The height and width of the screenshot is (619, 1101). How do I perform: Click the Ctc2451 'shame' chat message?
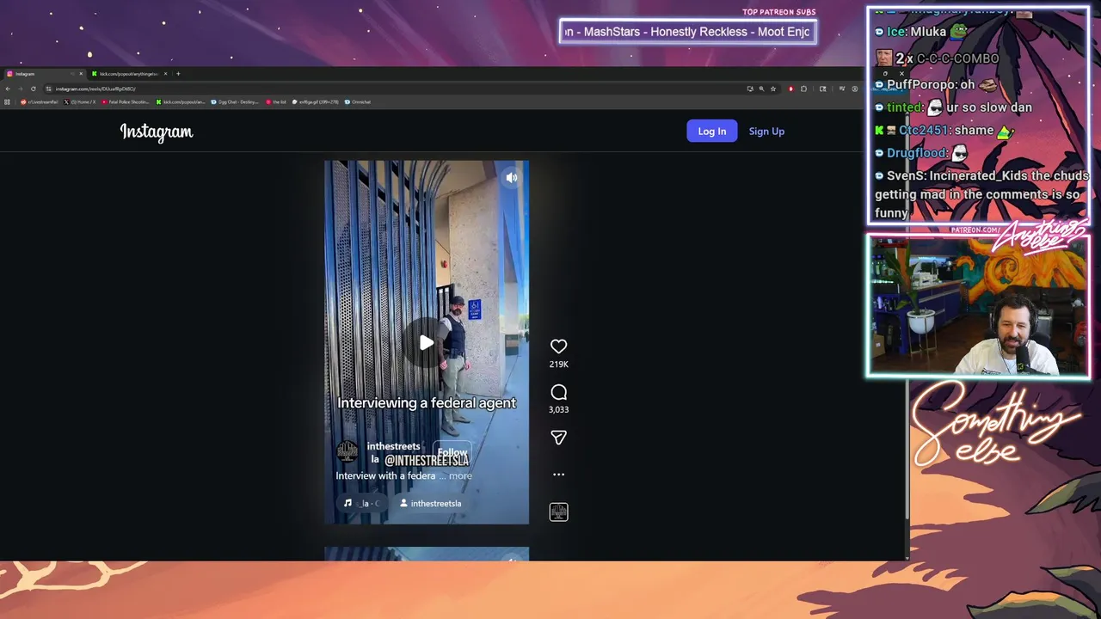tap(945, 131)
